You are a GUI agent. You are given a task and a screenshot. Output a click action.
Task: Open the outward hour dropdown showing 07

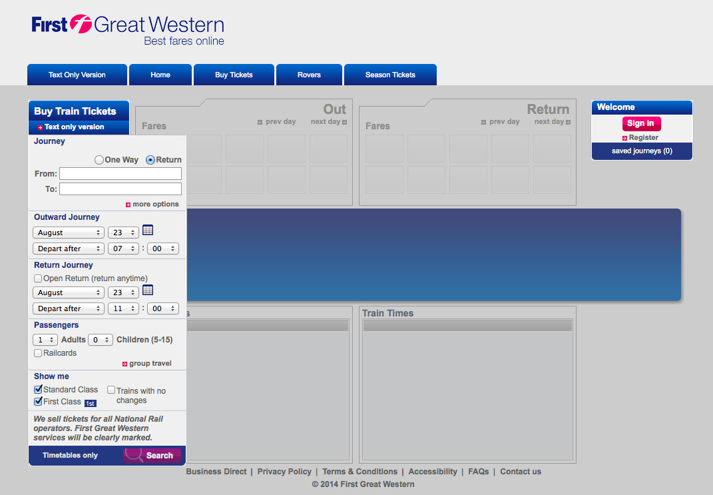pyautogui.click(x=123, y=248)
